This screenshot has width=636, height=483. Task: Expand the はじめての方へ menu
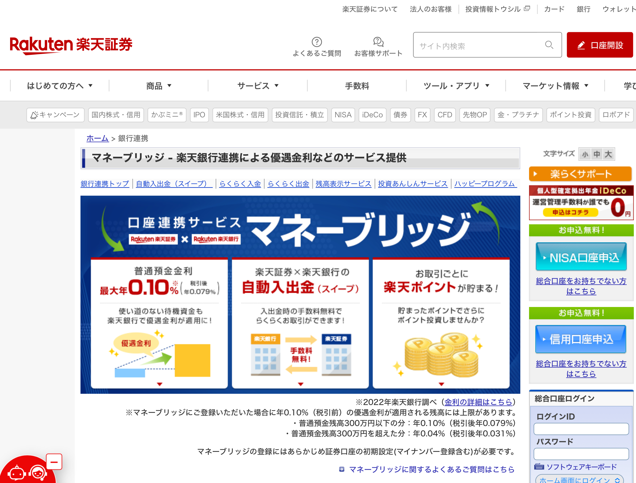(x=59, y=86)
